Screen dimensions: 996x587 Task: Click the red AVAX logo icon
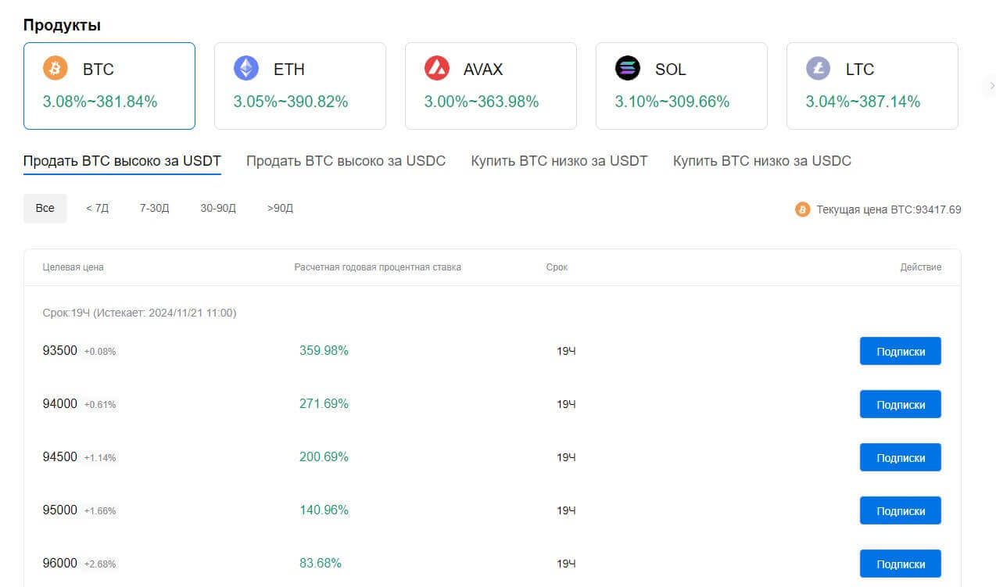coord(437,69)
